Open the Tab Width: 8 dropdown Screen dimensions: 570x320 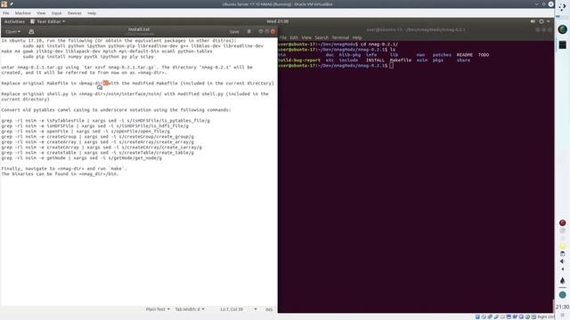pos(190,309)
